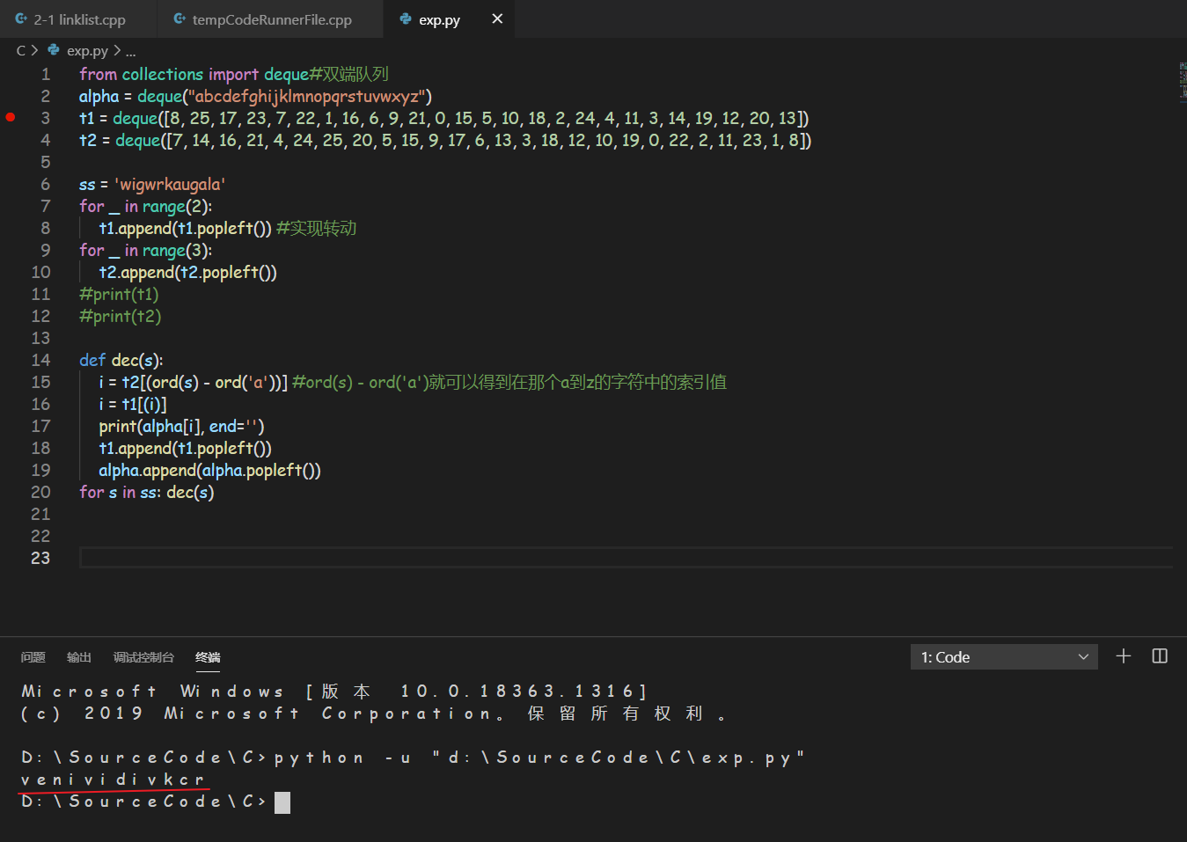
Task: Switch to the 2-1 linklist.cpp tab
Action: click(78, 19)
